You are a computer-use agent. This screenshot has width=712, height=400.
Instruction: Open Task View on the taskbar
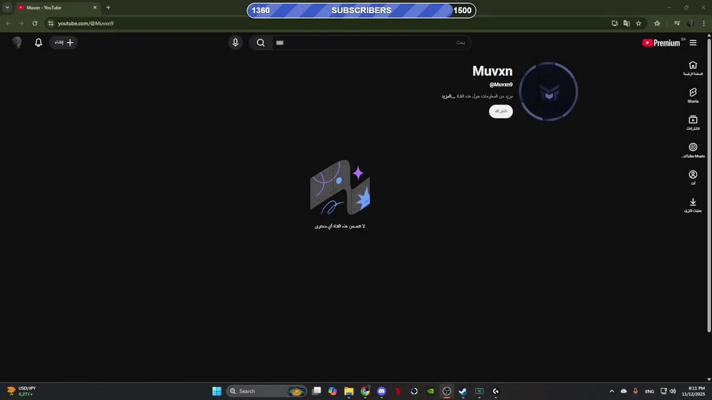[317, 391]
